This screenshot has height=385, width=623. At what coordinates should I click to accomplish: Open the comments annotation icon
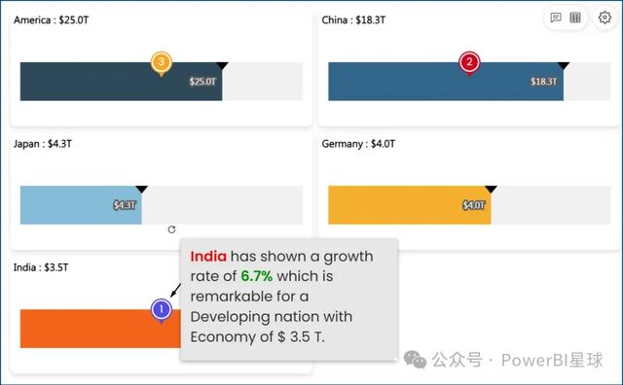click(x=556, y=17)
